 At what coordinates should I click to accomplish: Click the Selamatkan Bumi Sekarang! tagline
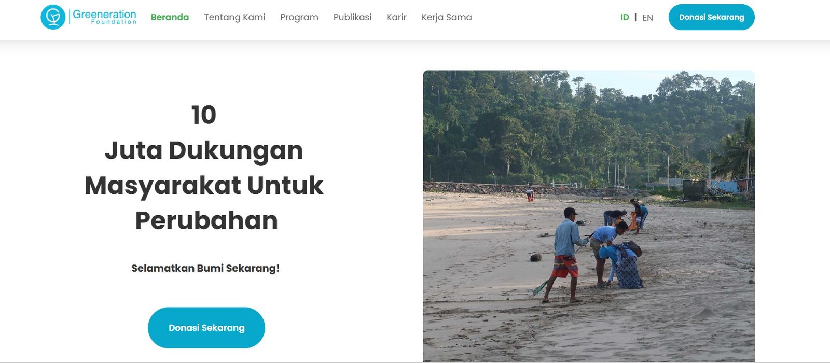[x=205, y=268]
